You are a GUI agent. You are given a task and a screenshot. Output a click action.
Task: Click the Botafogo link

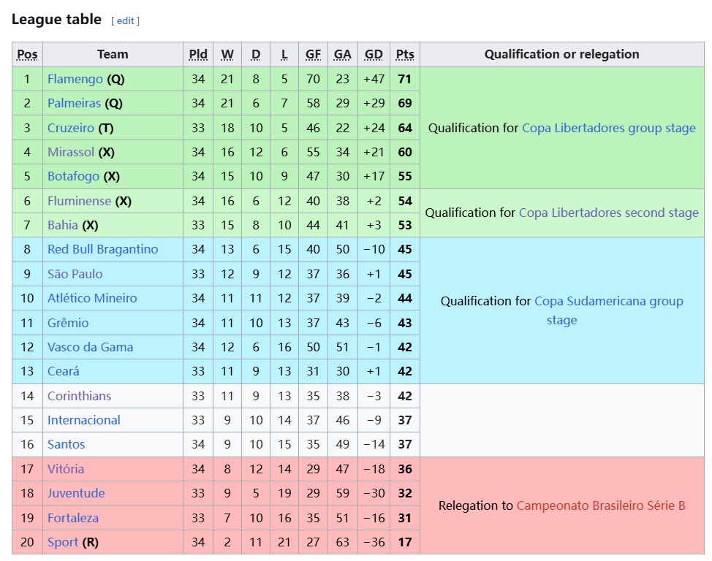pos(73,176)
